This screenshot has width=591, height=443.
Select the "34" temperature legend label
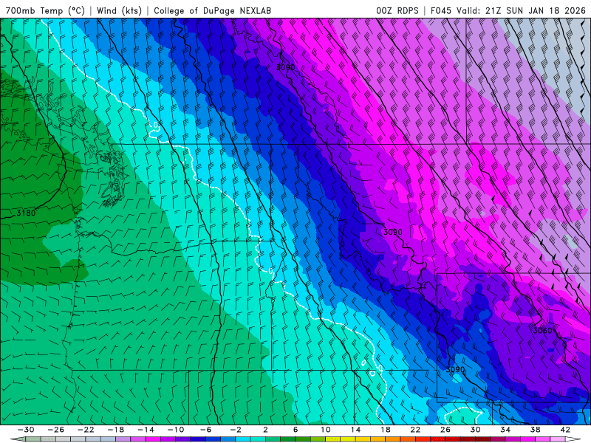pos(505,430)
